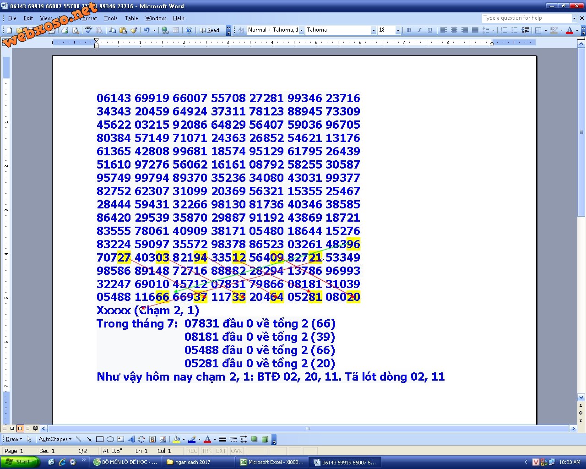Image resolution: width=586 pixels, height=469 pixels.
Task: Expand the Style dropdown Normal + Tahoma
Action: click(x=301, y=30)
